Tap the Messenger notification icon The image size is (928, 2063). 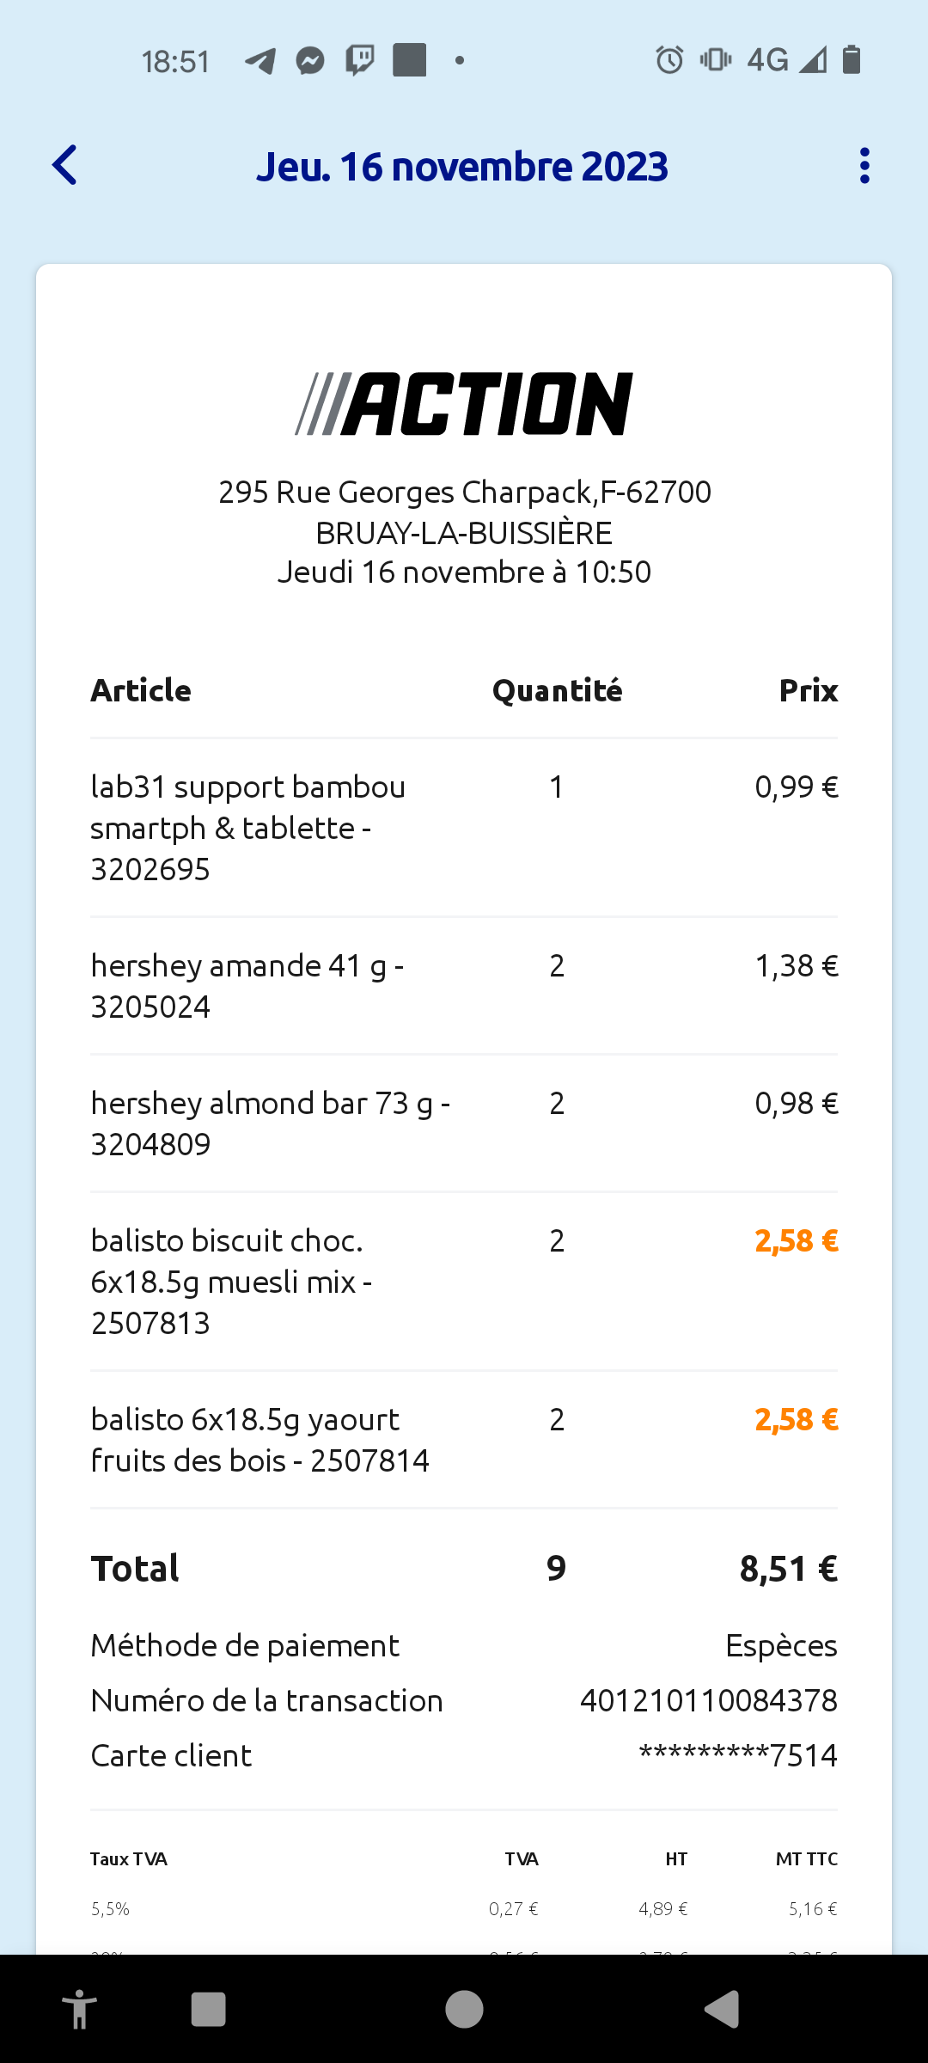point(310,61)
